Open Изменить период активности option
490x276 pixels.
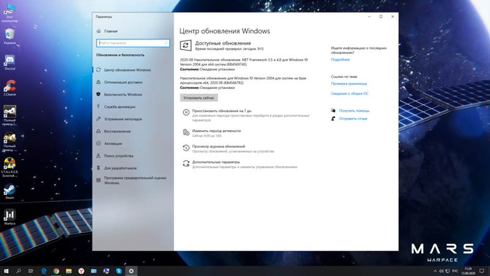(x=216, y=131)
